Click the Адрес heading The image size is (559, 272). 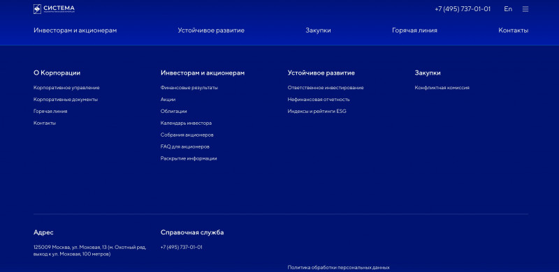pyautogui.click(x=43, y=232)
